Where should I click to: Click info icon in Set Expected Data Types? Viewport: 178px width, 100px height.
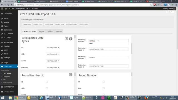[71, 39]
